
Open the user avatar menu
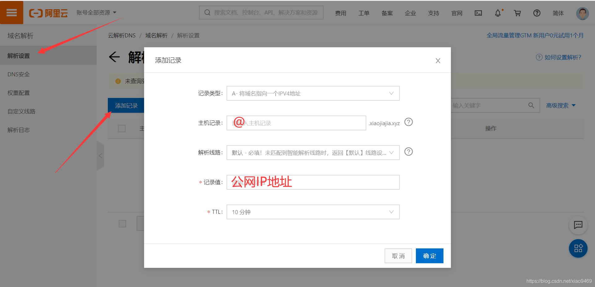coord(582,13)
